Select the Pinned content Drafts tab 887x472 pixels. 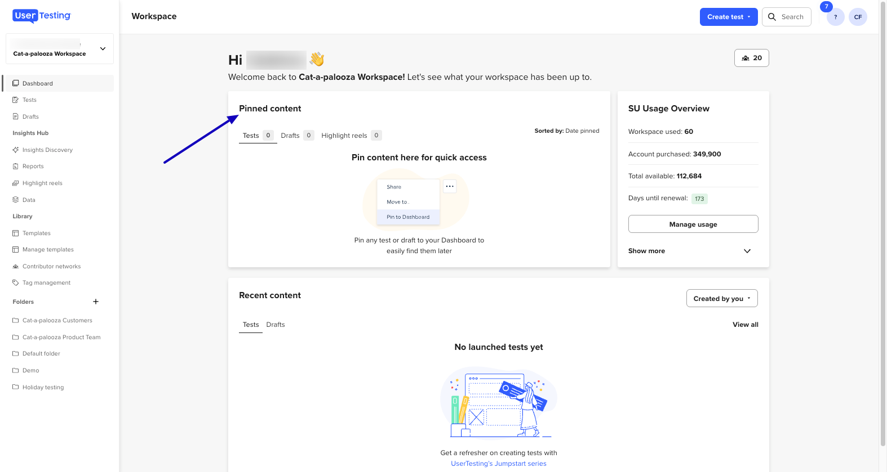297,136
